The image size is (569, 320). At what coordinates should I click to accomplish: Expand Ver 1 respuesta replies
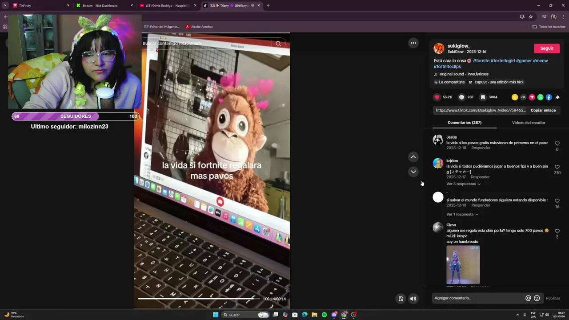462,214
